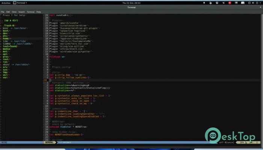Select sys/ in the NERDTree
The image size is (263, 150).
pyautogui.click(x=6, y=70)
